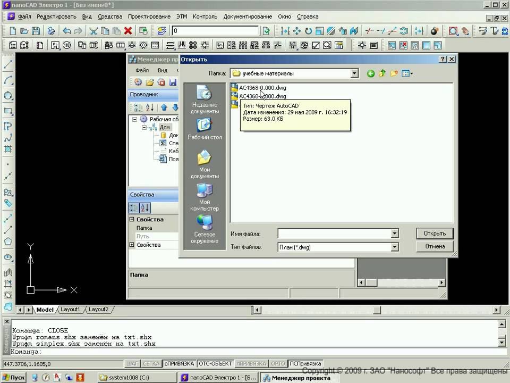Go to My Computer in places bar
The height and width of the screenshot is (383, 510).
point(205,197)
